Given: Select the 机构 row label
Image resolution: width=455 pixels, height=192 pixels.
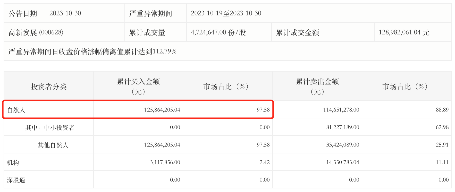Looking at the screenshot, I should [x=13, y=162].
